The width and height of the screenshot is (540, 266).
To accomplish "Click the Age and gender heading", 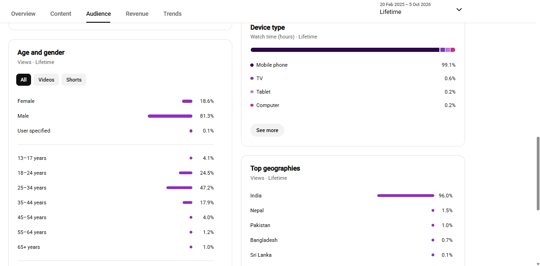I will (41, 53).
